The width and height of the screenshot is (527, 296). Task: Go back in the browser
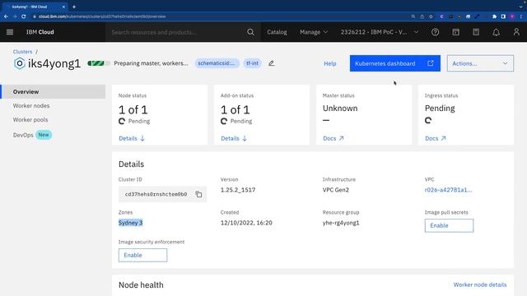click(x=6, y=16)
